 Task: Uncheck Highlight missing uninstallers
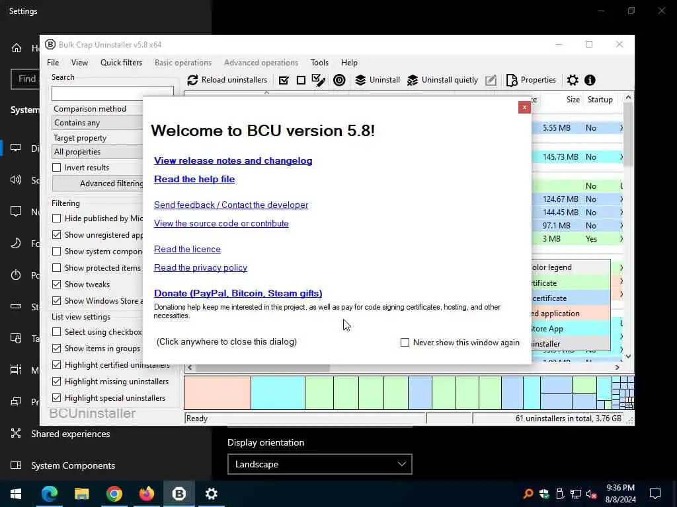coord(57,381)
